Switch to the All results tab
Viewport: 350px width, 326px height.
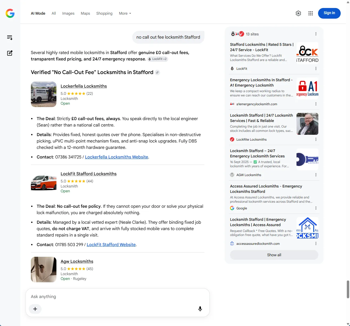click(54, 13)
